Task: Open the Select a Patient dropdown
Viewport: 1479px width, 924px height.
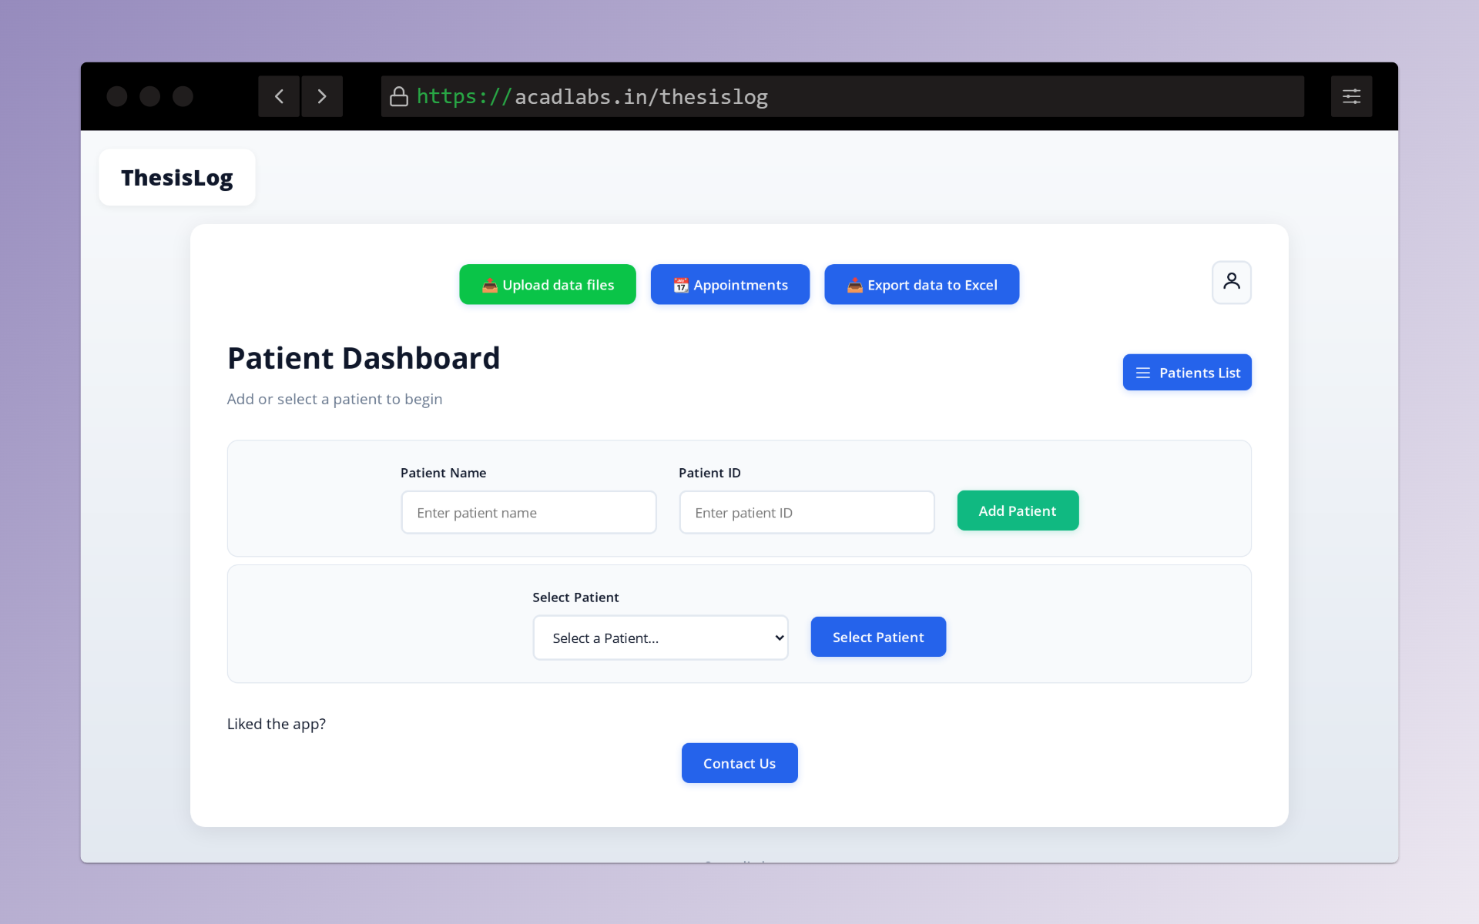Action: (x=660, y=638)
